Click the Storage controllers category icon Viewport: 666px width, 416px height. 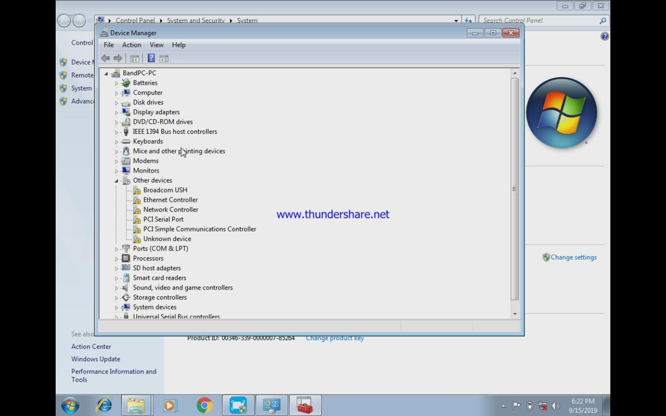(x=126, y=297)
